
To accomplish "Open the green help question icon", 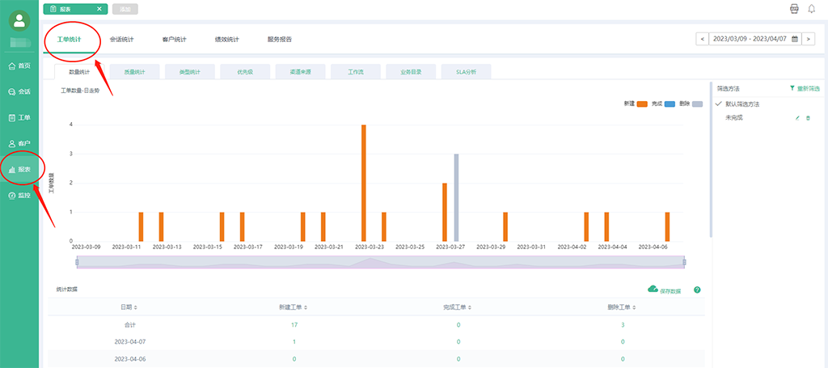I will (x=697, y=290).
